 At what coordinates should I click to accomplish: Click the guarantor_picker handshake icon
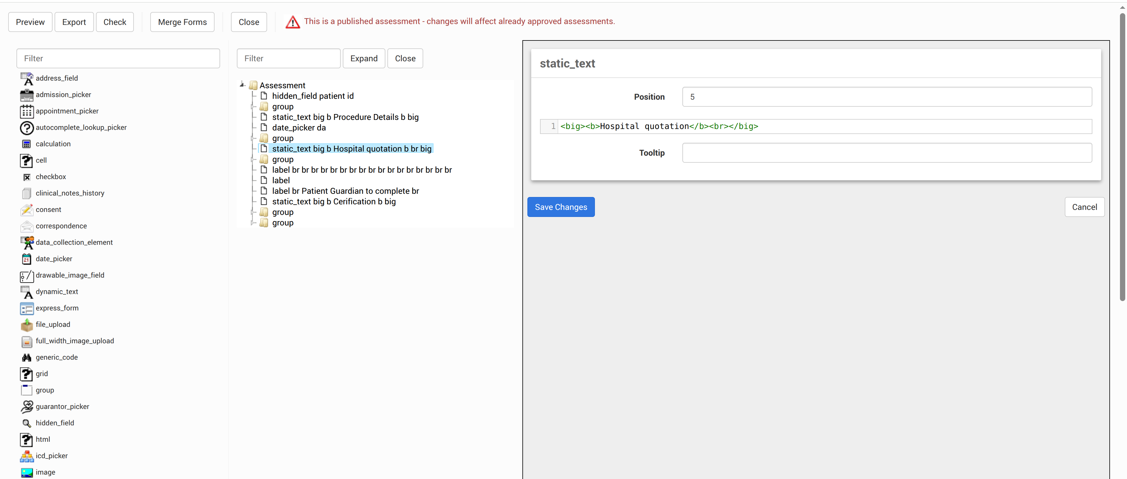[27, 407]
